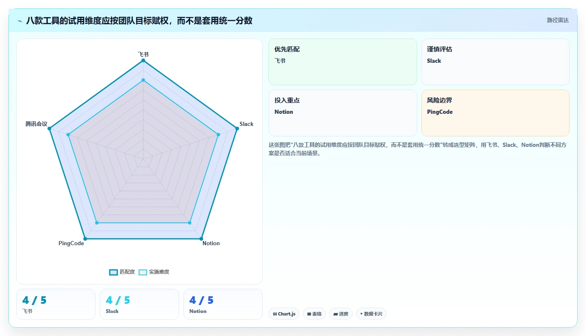Image resolution: width=586 pixels, height=336 pixels.
Task: Select the Chart.js tag chip
Action: pos(284,314)
